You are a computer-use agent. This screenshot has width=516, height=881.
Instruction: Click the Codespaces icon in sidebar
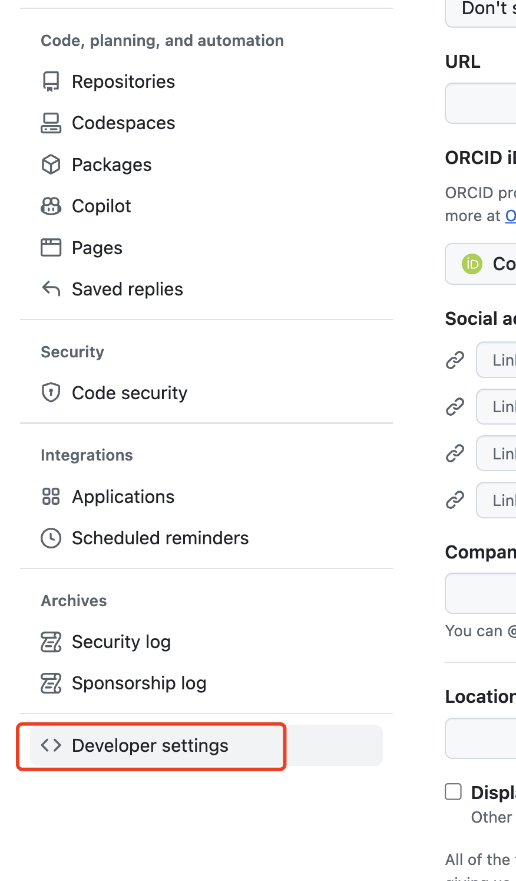click(x=51, y=123)
